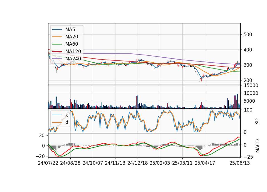Click the KD axis title

click(x=257, y=122)
